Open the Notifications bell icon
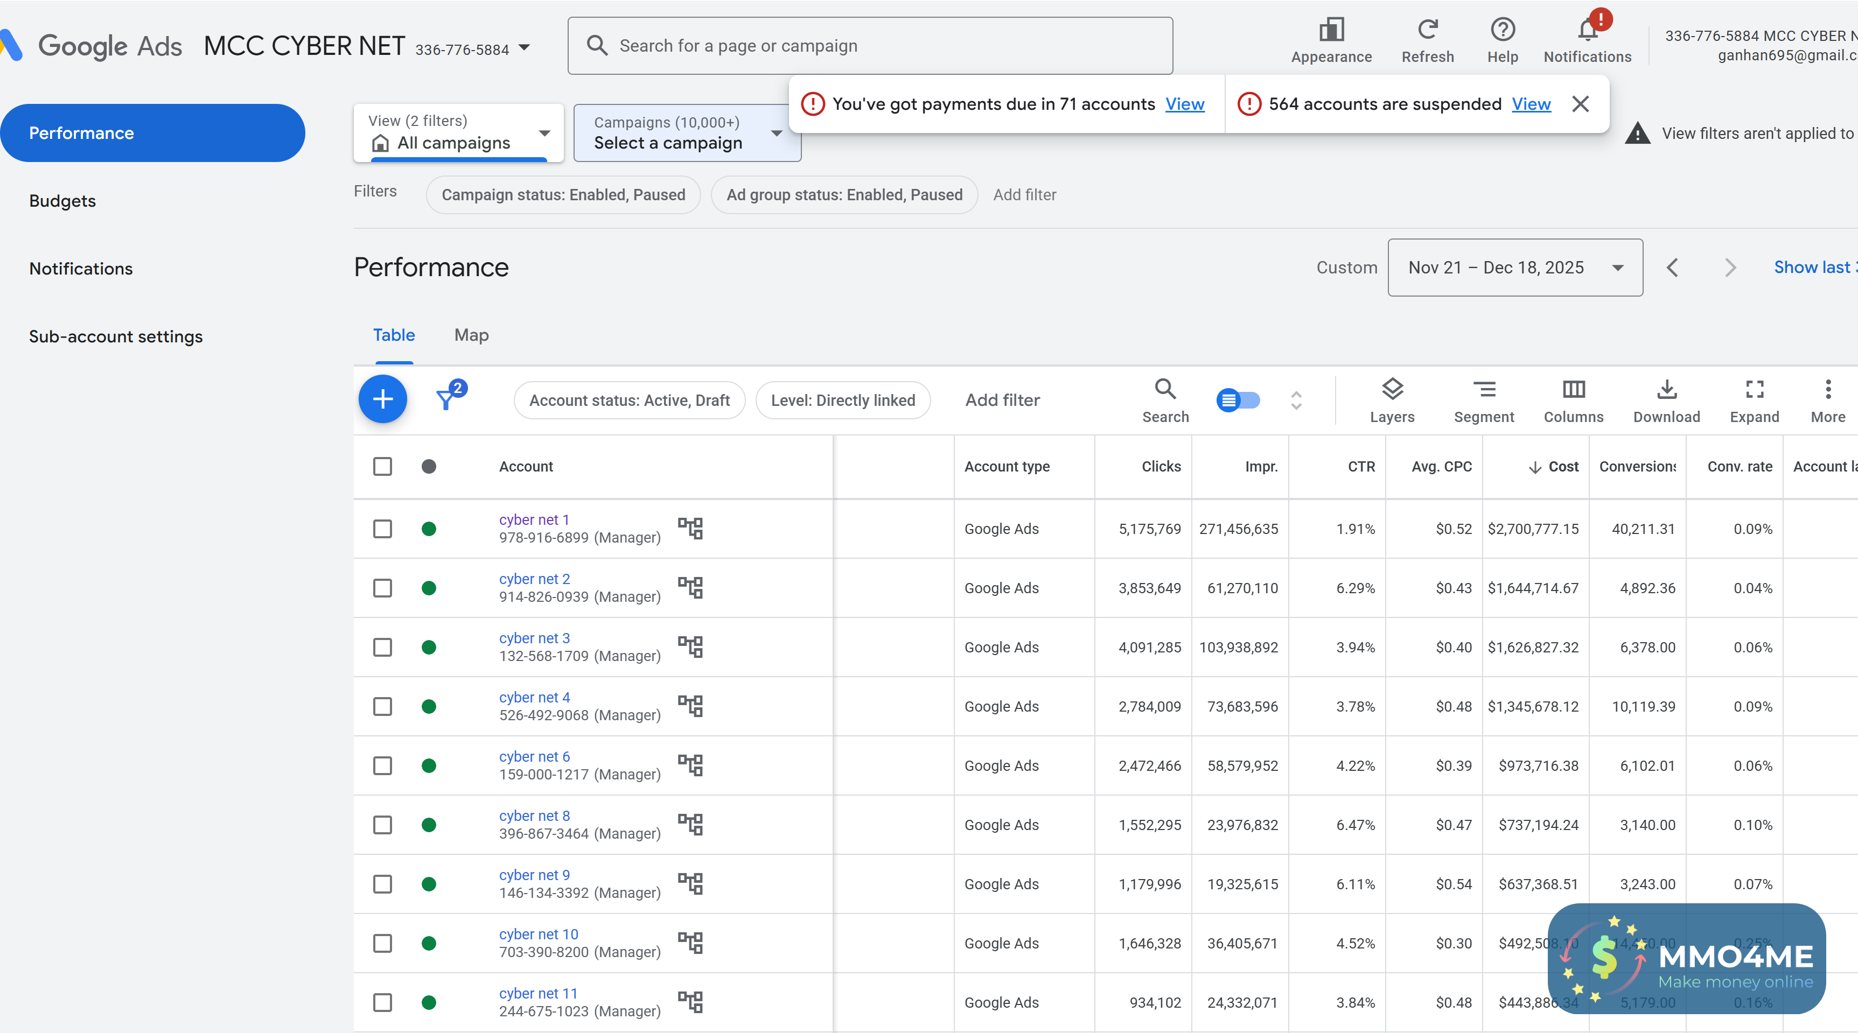This screenshot has width=1858, height=1033. (1587, 30)
